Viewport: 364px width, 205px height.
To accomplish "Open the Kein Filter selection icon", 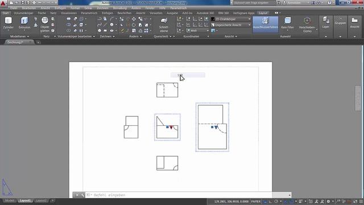I will [x=288, y=23].
